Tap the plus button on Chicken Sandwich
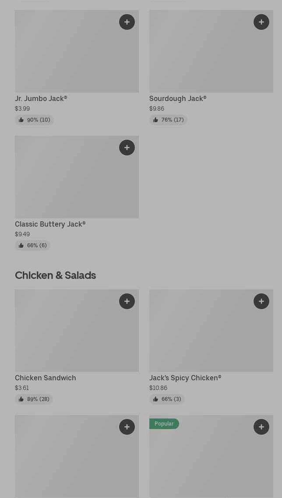The image size is (282, 498). click(x=127, y=301)
